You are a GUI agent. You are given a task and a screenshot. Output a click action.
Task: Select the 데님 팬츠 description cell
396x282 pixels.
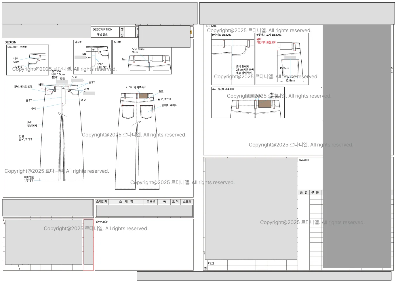click(102, 35)
